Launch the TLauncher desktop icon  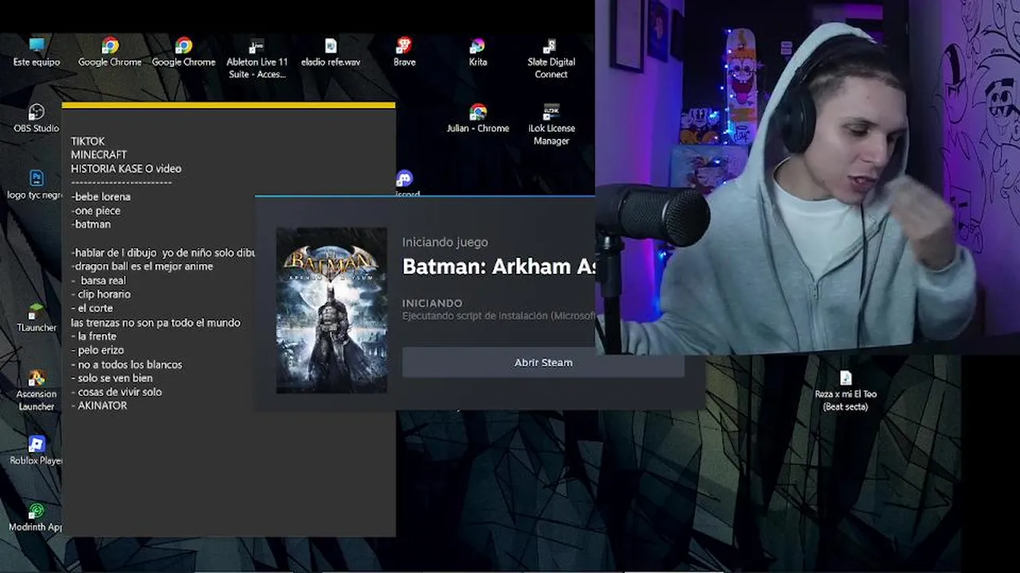point(37,317)
